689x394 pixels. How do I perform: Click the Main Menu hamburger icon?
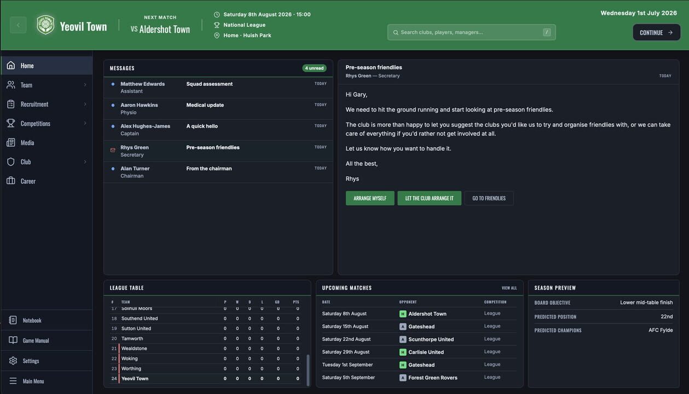click(13, 381)
